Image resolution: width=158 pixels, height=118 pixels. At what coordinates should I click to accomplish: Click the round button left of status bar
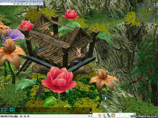point(1,1)
